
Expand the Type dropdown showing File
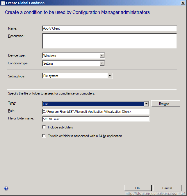click(x=147, y=104)
